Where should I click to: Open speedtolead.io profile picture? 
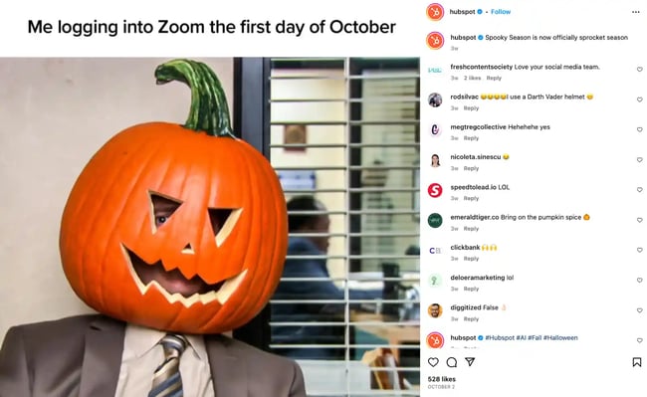435,190
